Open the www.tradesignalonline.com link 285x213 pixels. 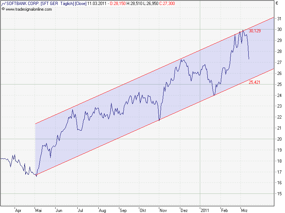(29, 9)
